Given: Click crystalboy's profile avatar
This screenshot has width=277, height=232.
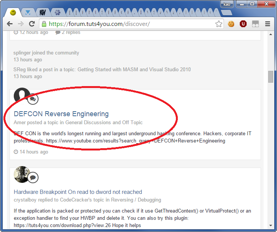Looking at the screenshot, I should click(x=21, y=174).
